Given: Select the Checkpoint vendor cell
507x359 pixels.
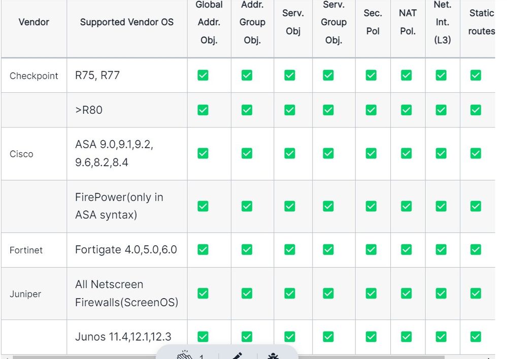Looking at the screenshot, I should click(34, 76).
